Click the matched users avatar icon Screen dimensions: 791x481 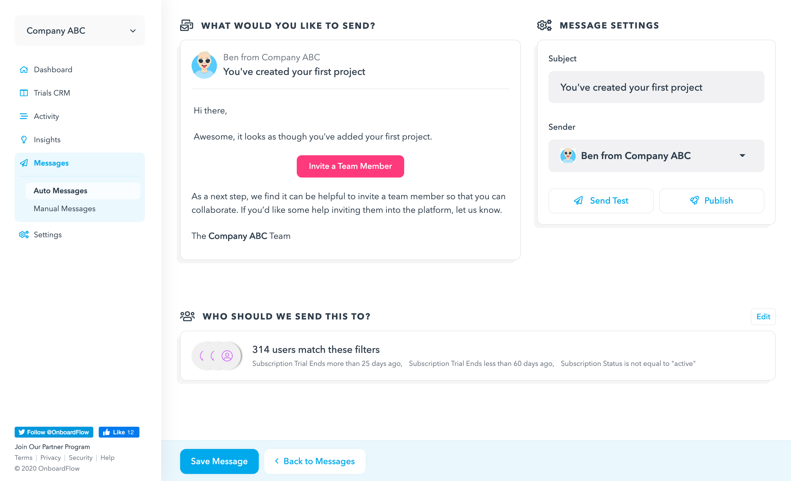[227, 356]
